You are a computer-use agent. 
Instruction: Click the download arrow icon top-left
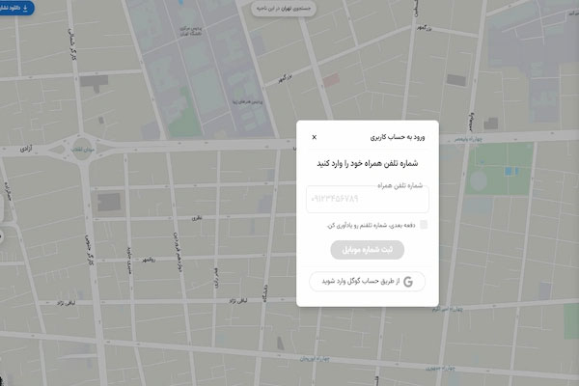pyautogui.click(x=25, y=8)
